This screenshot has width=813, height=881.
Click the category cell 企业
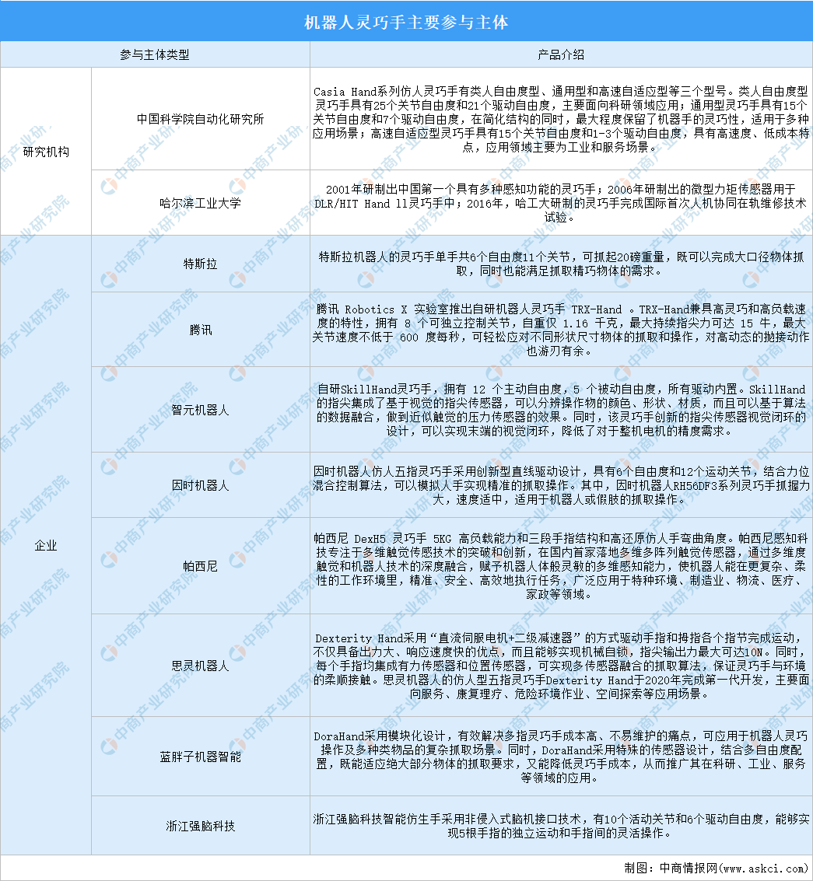point(46,545)
